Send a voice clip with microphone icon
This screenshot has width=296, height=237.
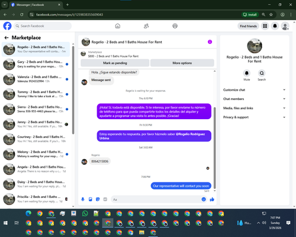tap(83, 199)
